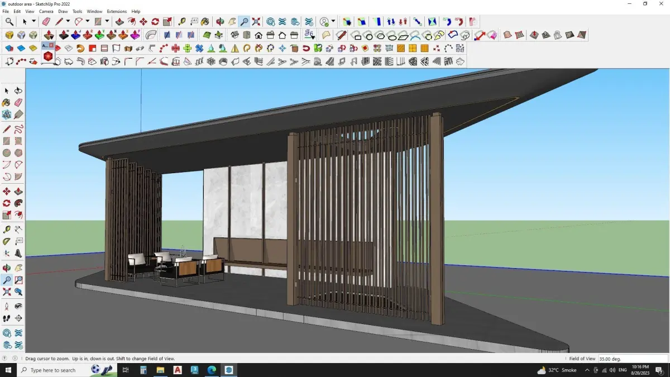Open the Tools menu
Viewport: 670px width, 377px height.
tap(77, 11)
